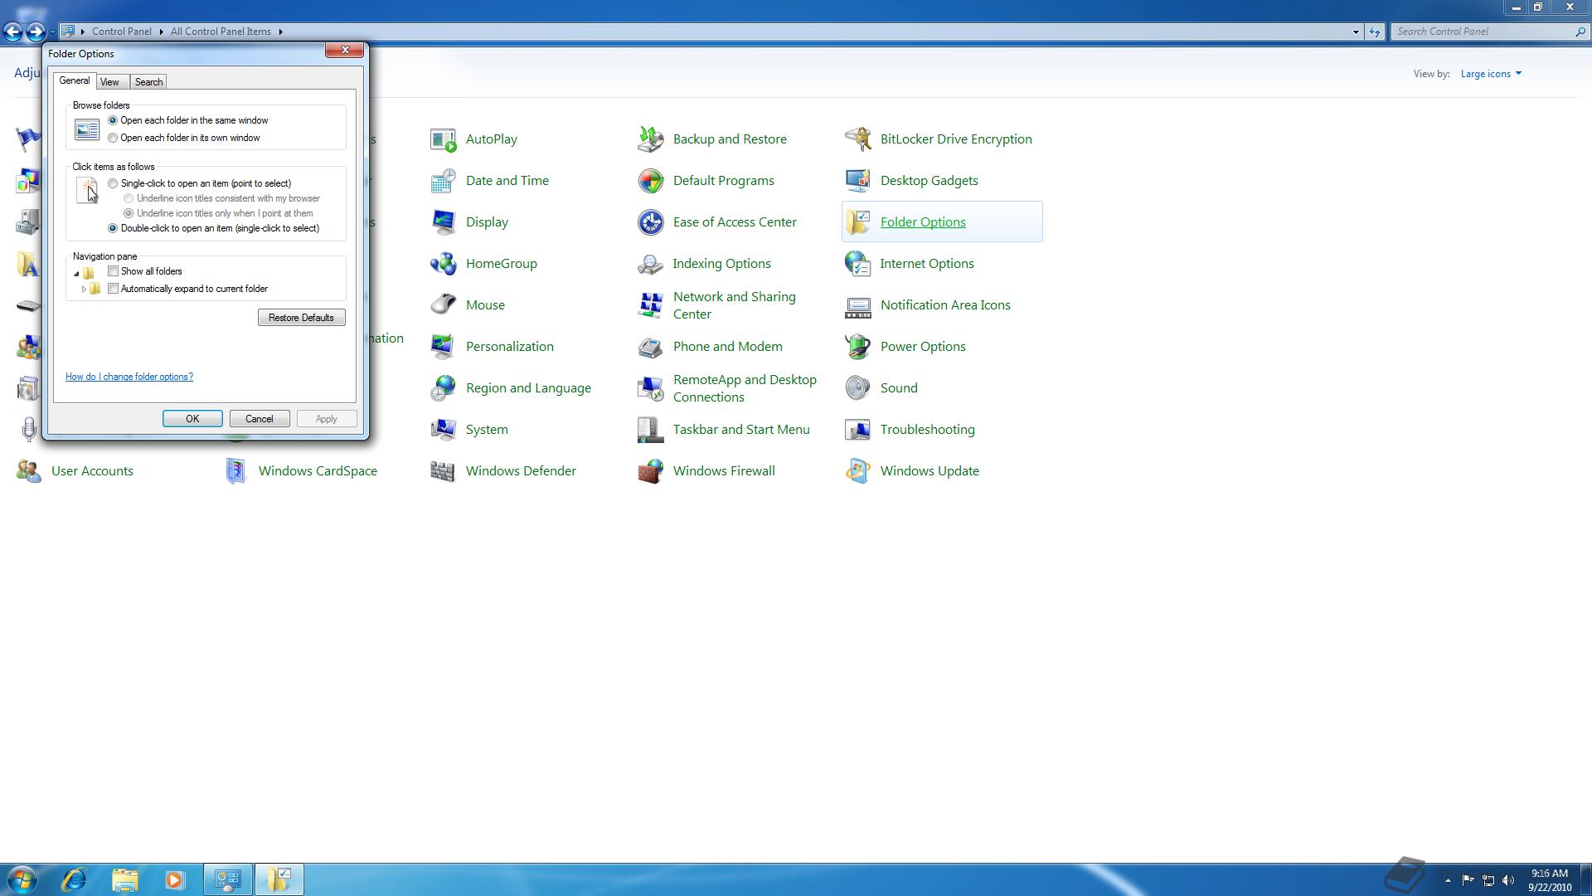Click the Indexing Options icon
1592x896 pixels.
(x=651, y=264)
